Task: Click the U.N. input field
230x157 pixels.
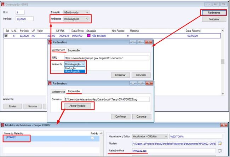Action: pos(20,12)
